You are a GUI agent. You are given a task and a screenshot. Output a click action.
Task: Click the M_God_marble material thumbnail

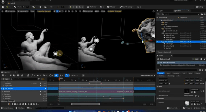(187, 103)
